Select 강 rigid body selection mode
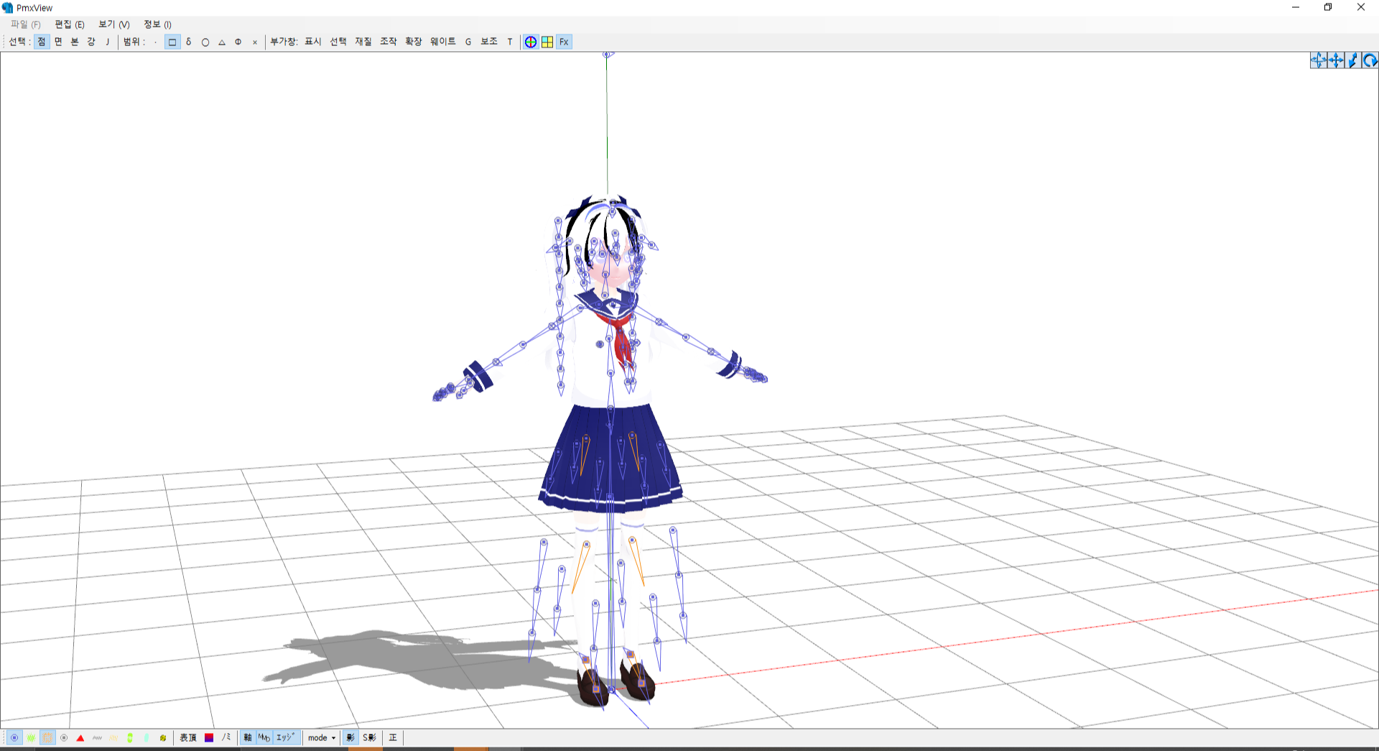This screenshot has width=1379, height=751. point(91,42)
